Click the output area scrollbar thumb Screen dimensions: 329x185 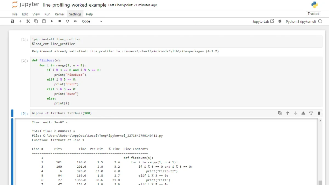tap(320, 183)
